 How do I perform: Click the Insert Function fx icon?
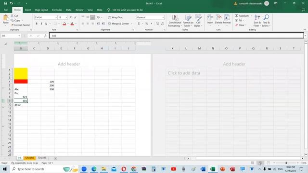pos(45,36)
